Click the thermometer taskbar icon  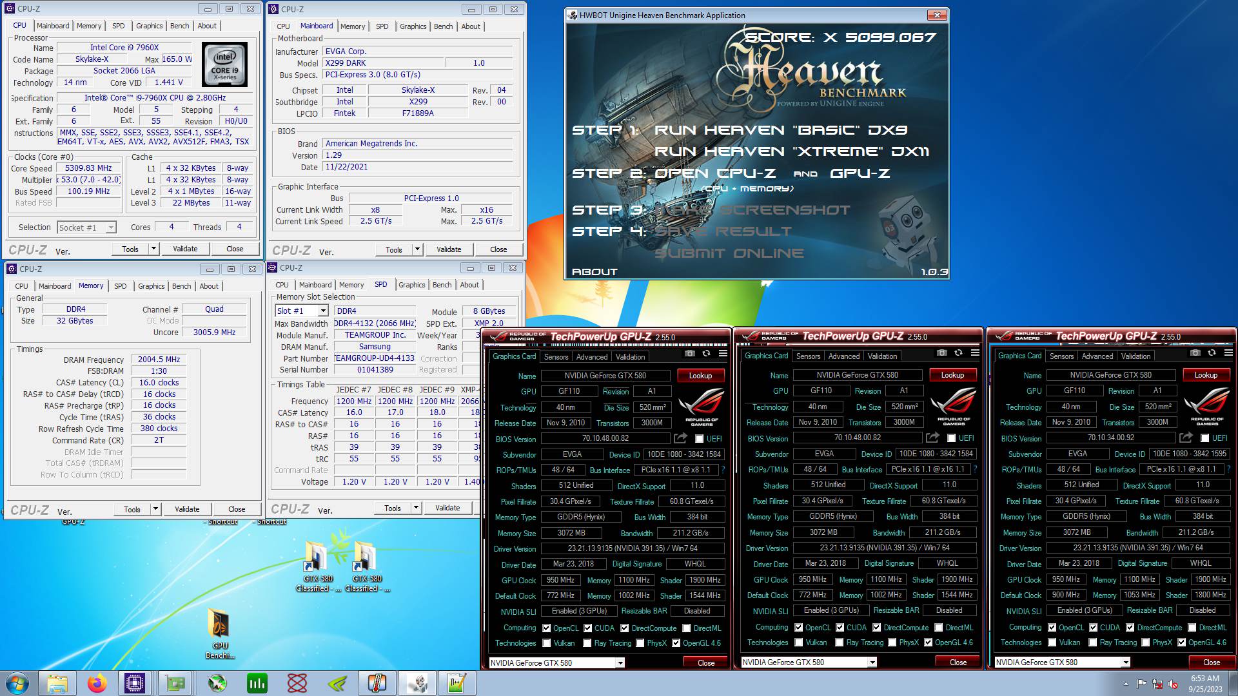point(377,683)
